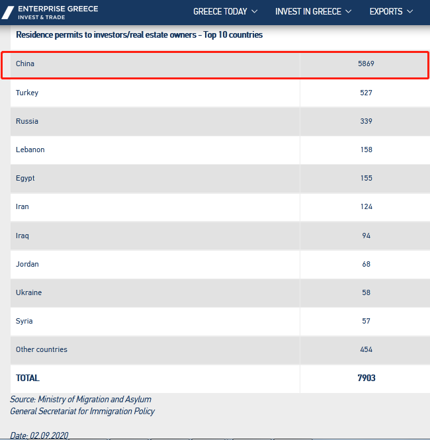Open the Invest in Greece menu
This screenshot has height=440, width=430.
(308, 12)
